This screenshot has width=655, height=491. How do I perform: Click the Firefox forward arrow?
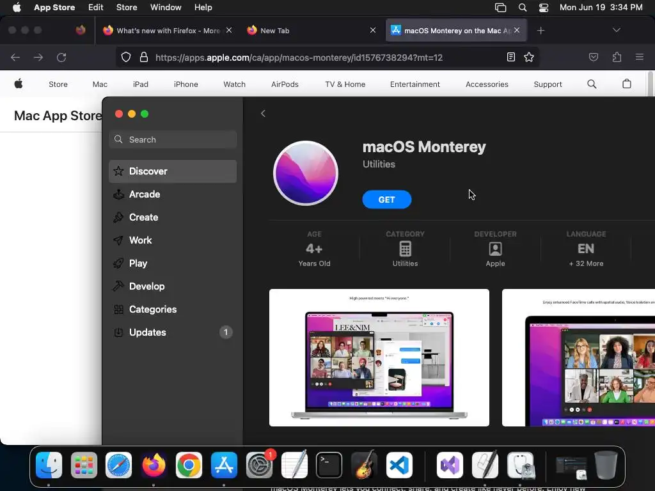click(x=38, y=57)
